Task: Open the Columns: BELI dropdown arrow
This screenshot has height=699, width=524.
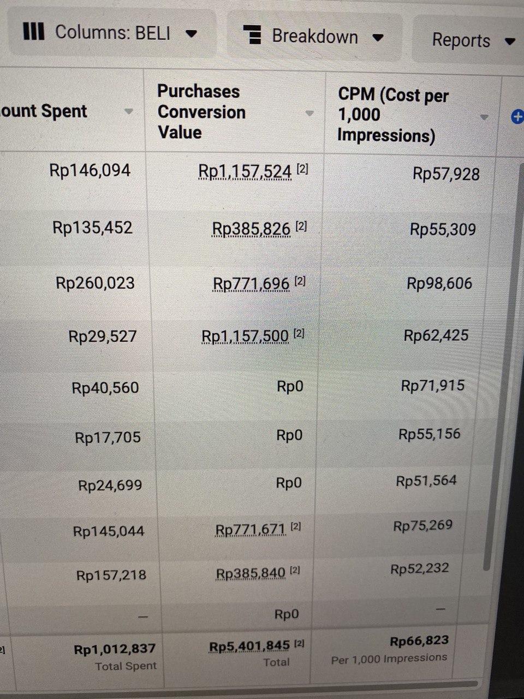Action: 191,33
